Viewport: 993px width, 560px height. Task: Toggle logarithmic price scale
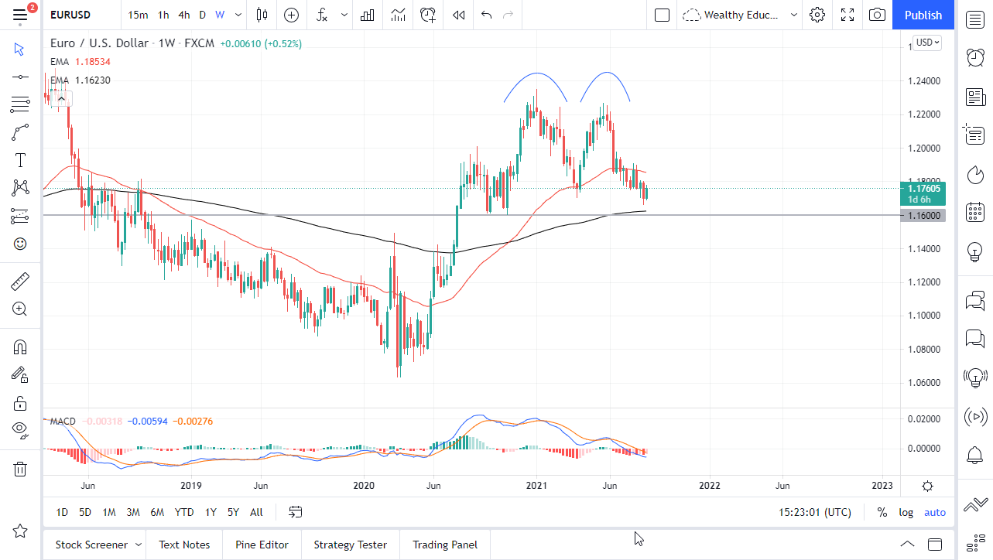point(906,512)
